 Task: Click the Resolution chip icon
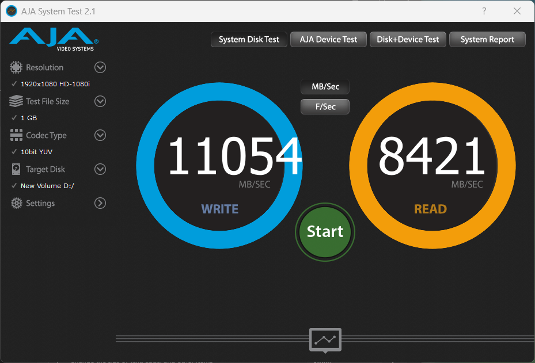(x=16, y=67)
